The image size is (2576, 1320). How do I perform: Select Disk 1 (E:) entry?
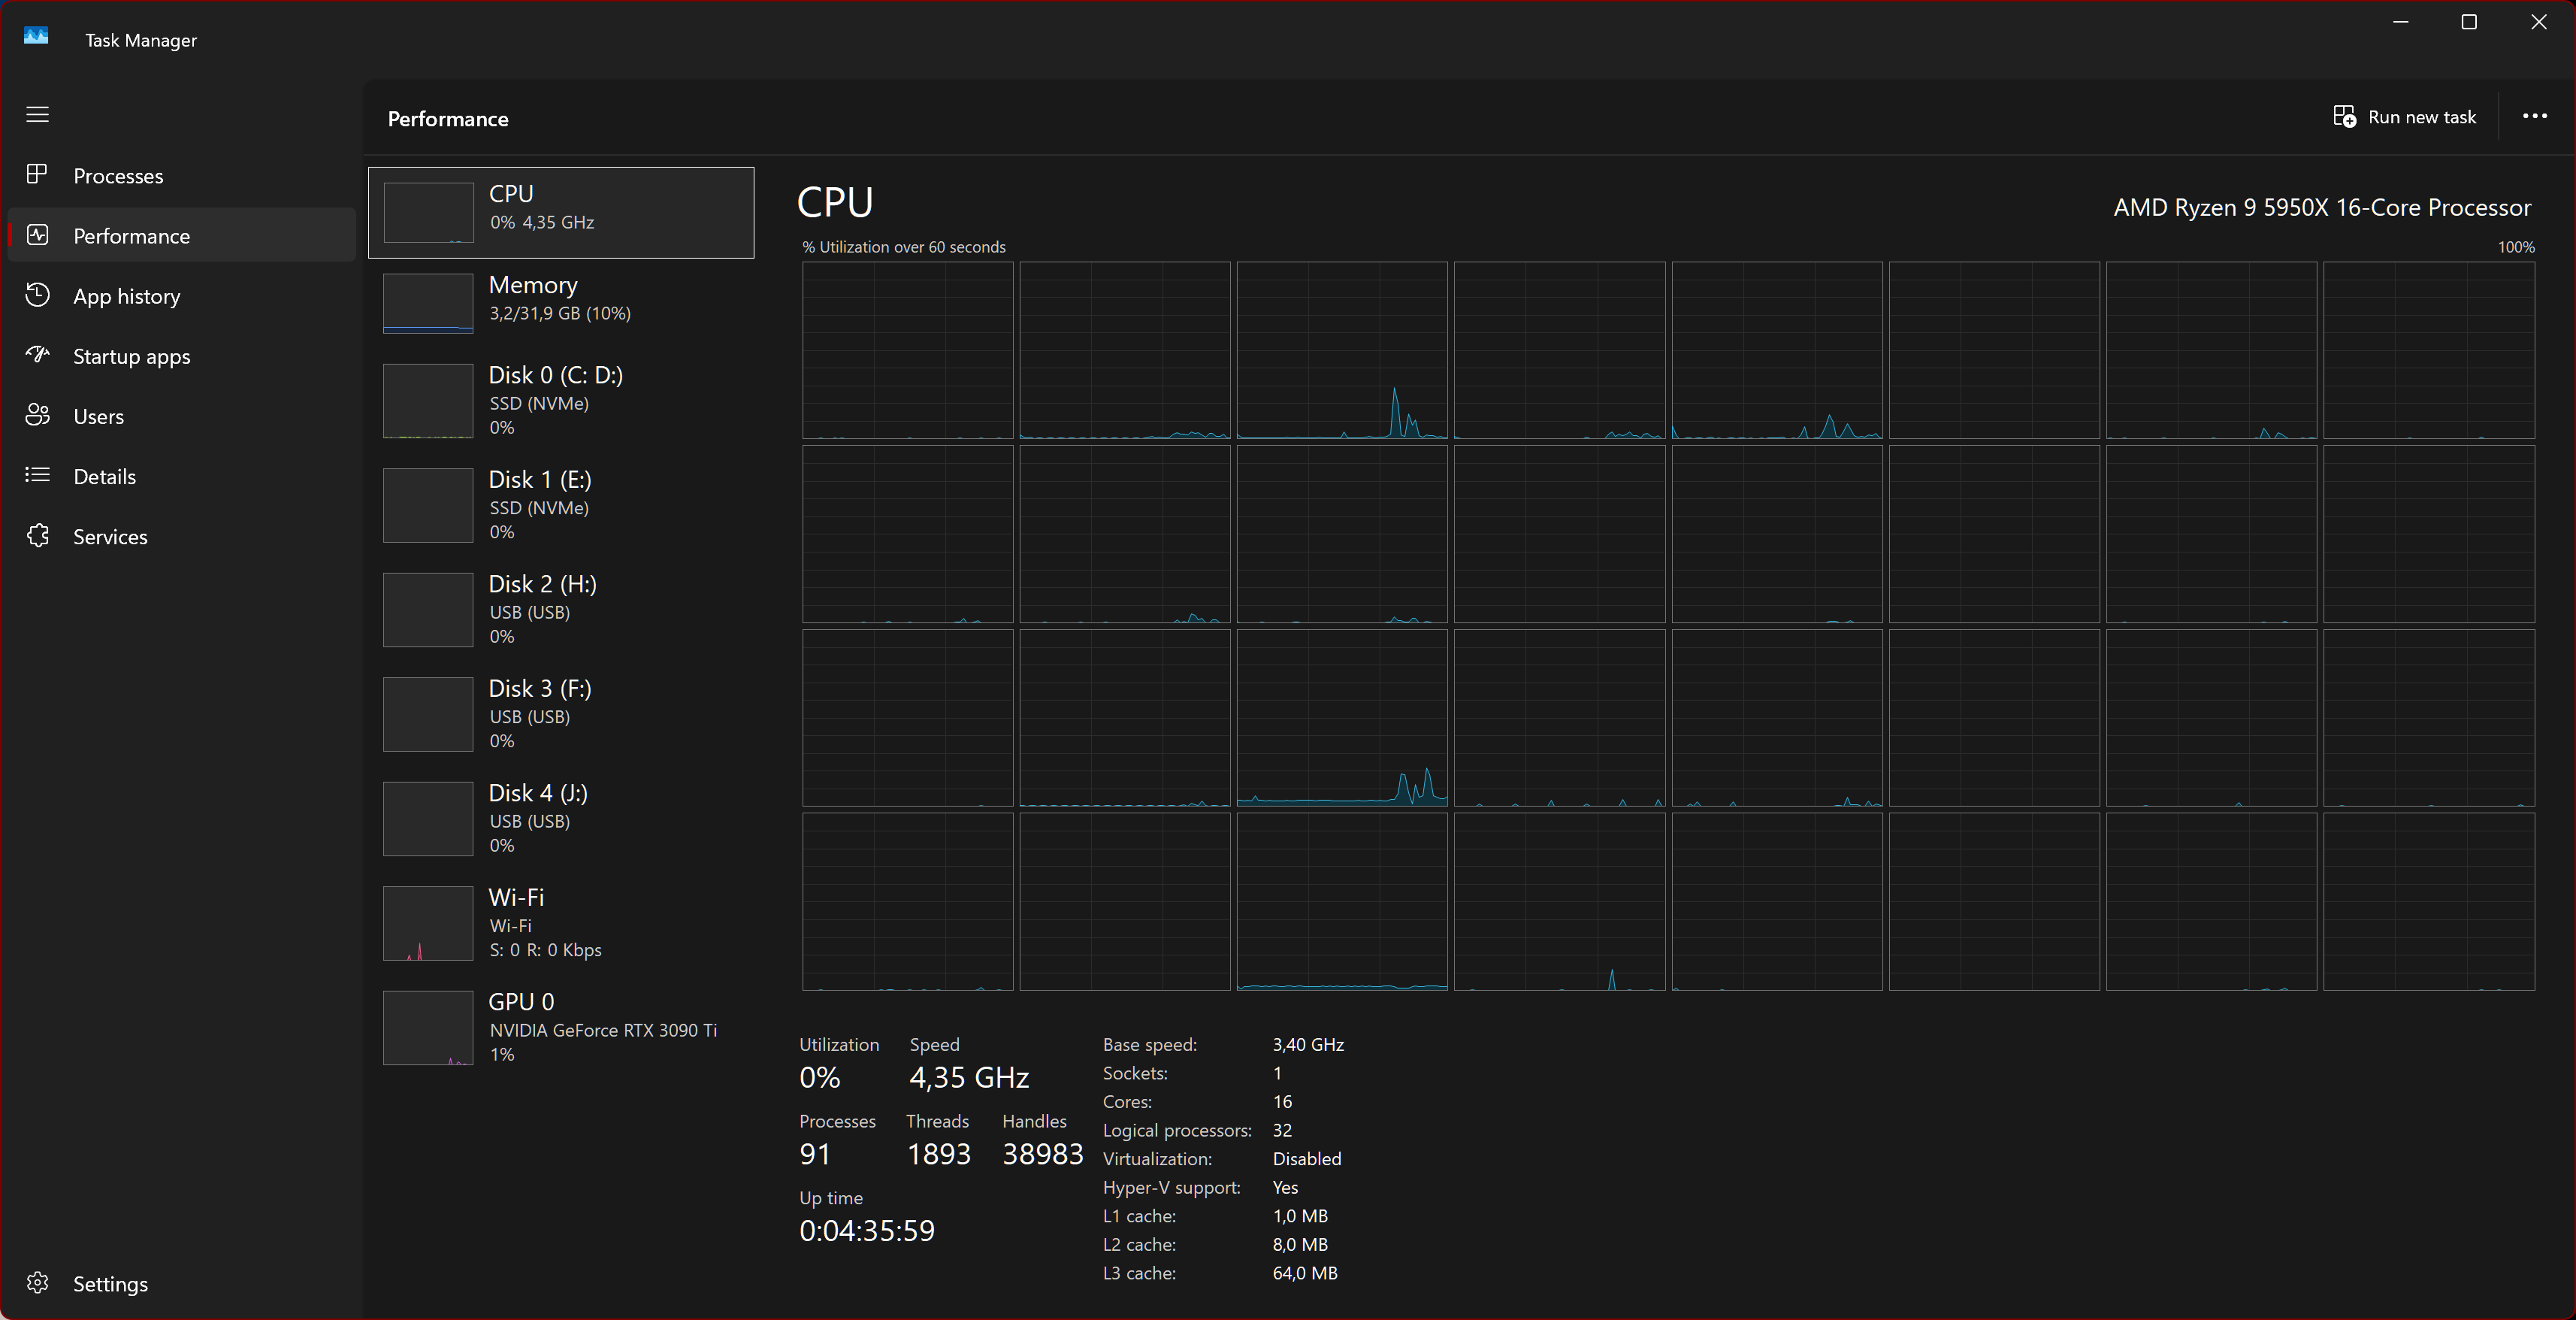[x=560, y=505]
